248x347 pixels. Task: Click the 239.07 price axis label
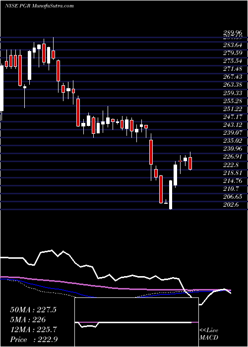pos(233,133)
